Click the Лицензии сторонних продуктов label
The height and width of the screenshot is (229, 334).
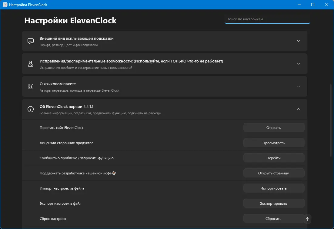[x=66, y=143]
